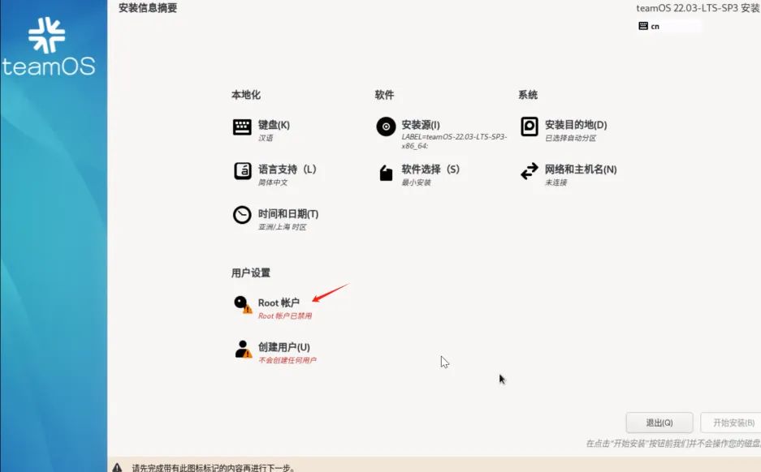Viewport: 761px width, 472px height.
Task: Click the '本地化' section heading
Action: click(245, 95)
